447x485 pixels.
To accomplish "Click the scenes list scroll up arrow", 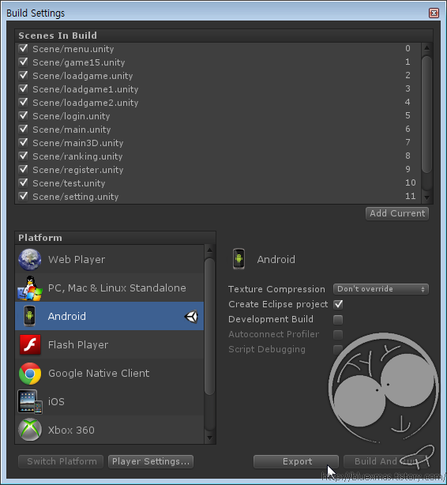I will 427,48.
